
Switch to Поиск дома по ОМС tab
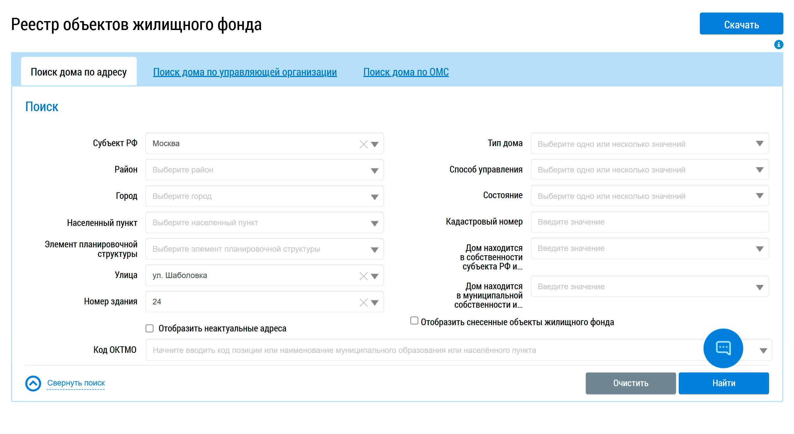[406, 72]
